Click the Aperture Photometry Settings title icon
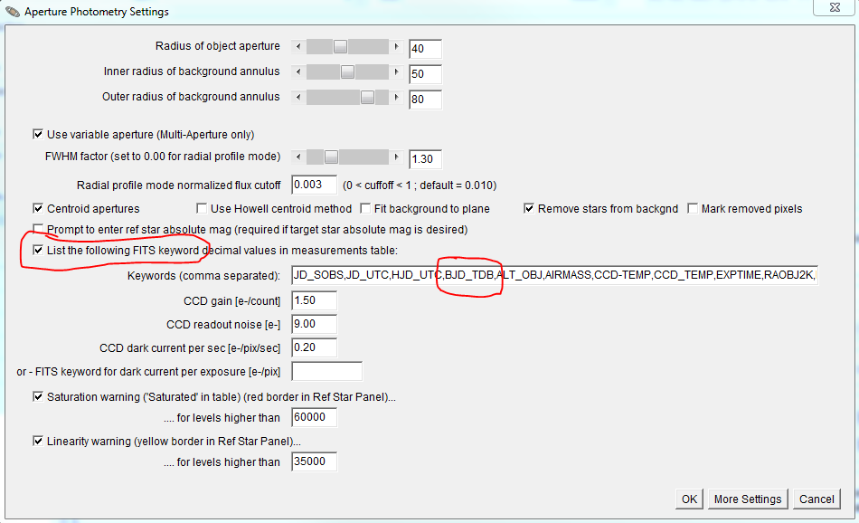 click(12, 12)
